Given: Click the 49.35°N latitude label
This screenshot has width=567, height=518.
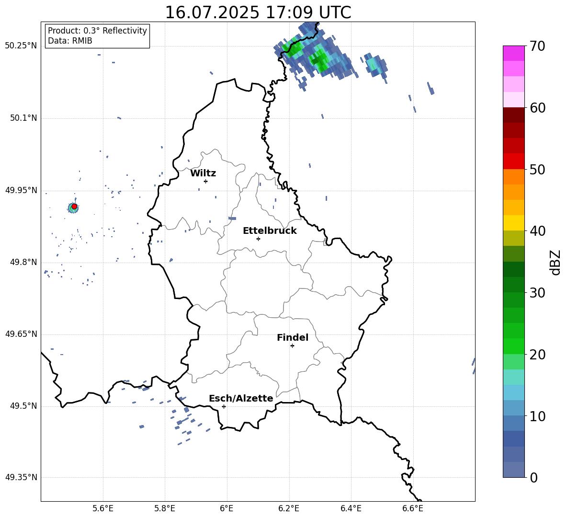Looking at the screenshot, I should pos(21,477).
